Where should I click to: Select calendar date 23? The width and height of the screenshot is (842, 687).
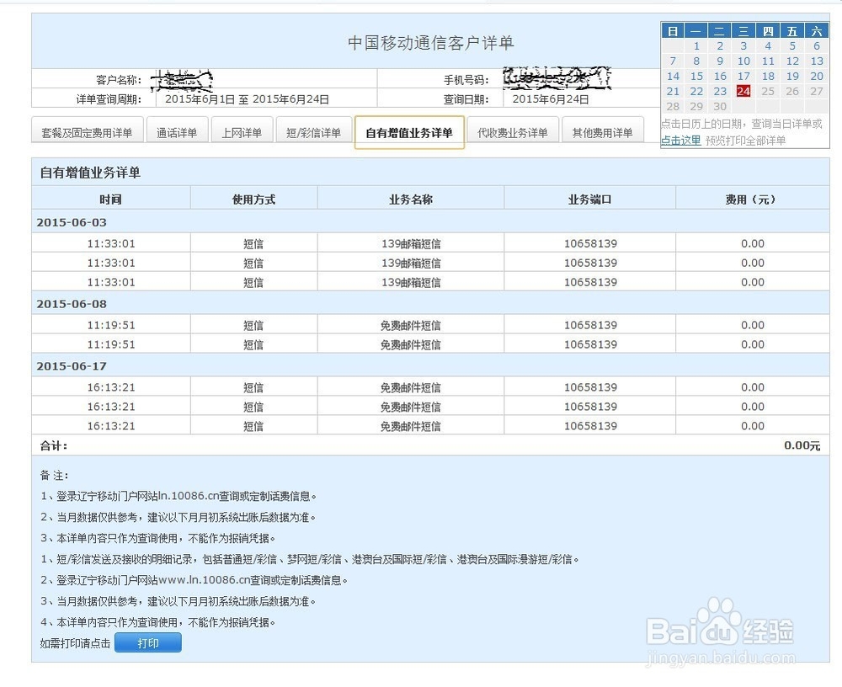pos(720,91)
